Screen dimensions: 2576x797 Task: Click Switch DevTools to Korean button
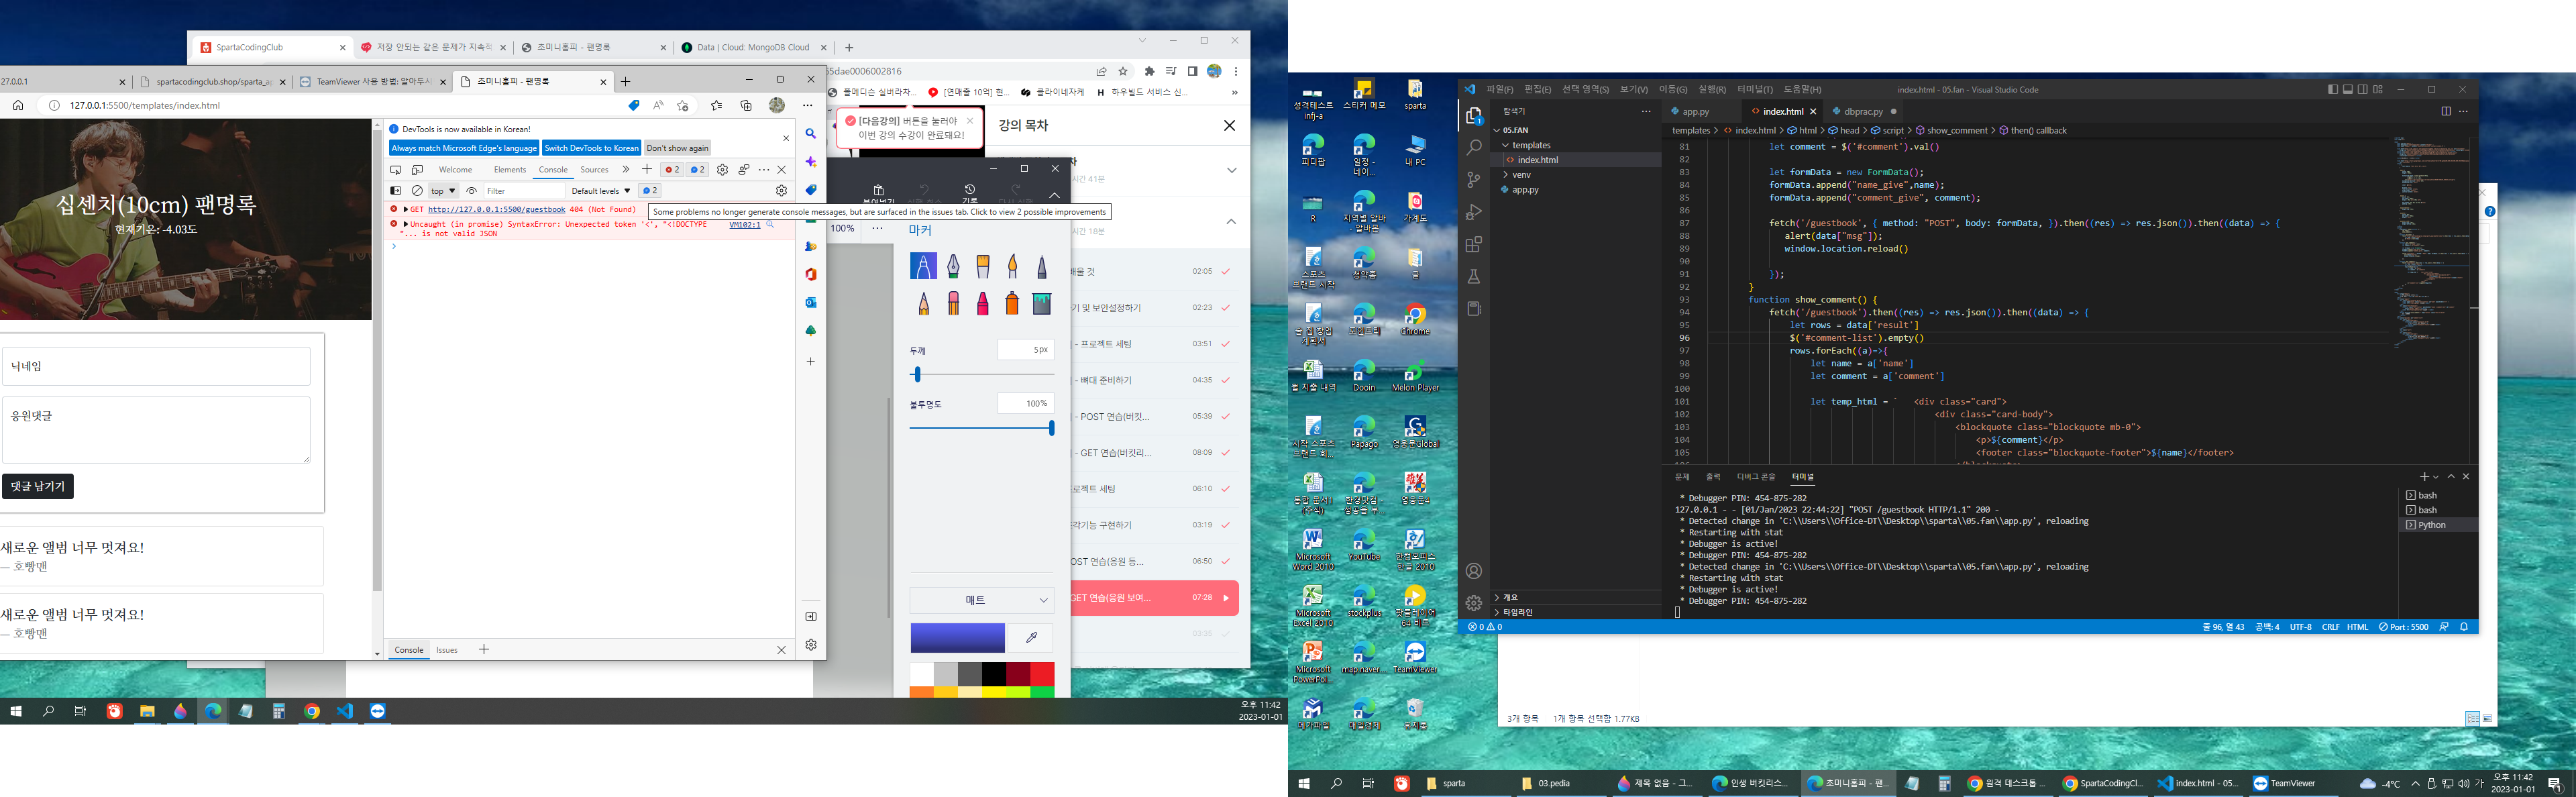pos(591,148)
